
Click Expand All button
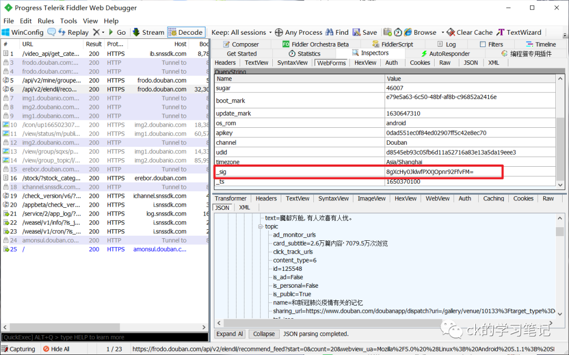click(x=230, y=334)
